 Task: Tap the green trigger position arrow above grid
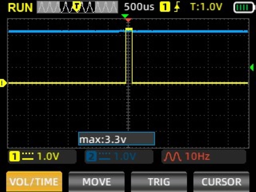(x=125, y=16)
